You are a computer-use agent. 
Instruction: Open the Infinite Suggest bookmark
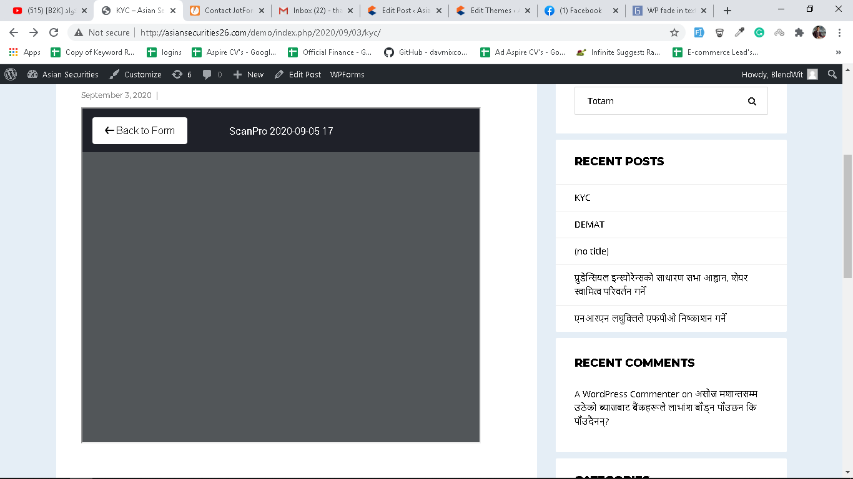(618, 52)
